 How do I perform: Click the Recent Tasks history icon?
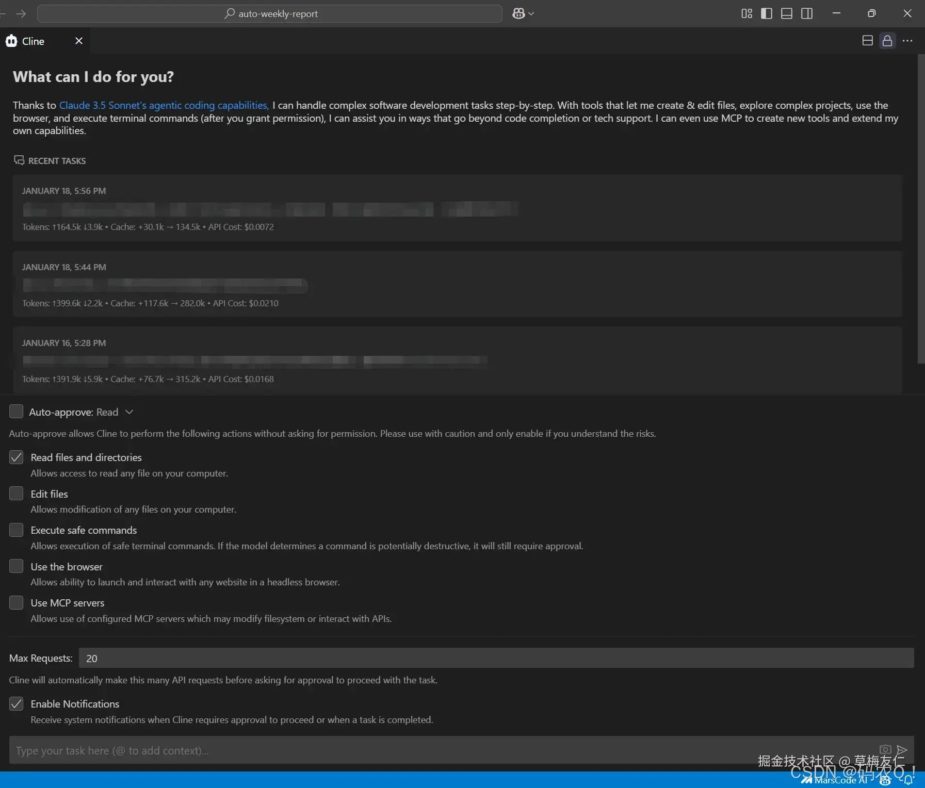click(x=19, y=160)
